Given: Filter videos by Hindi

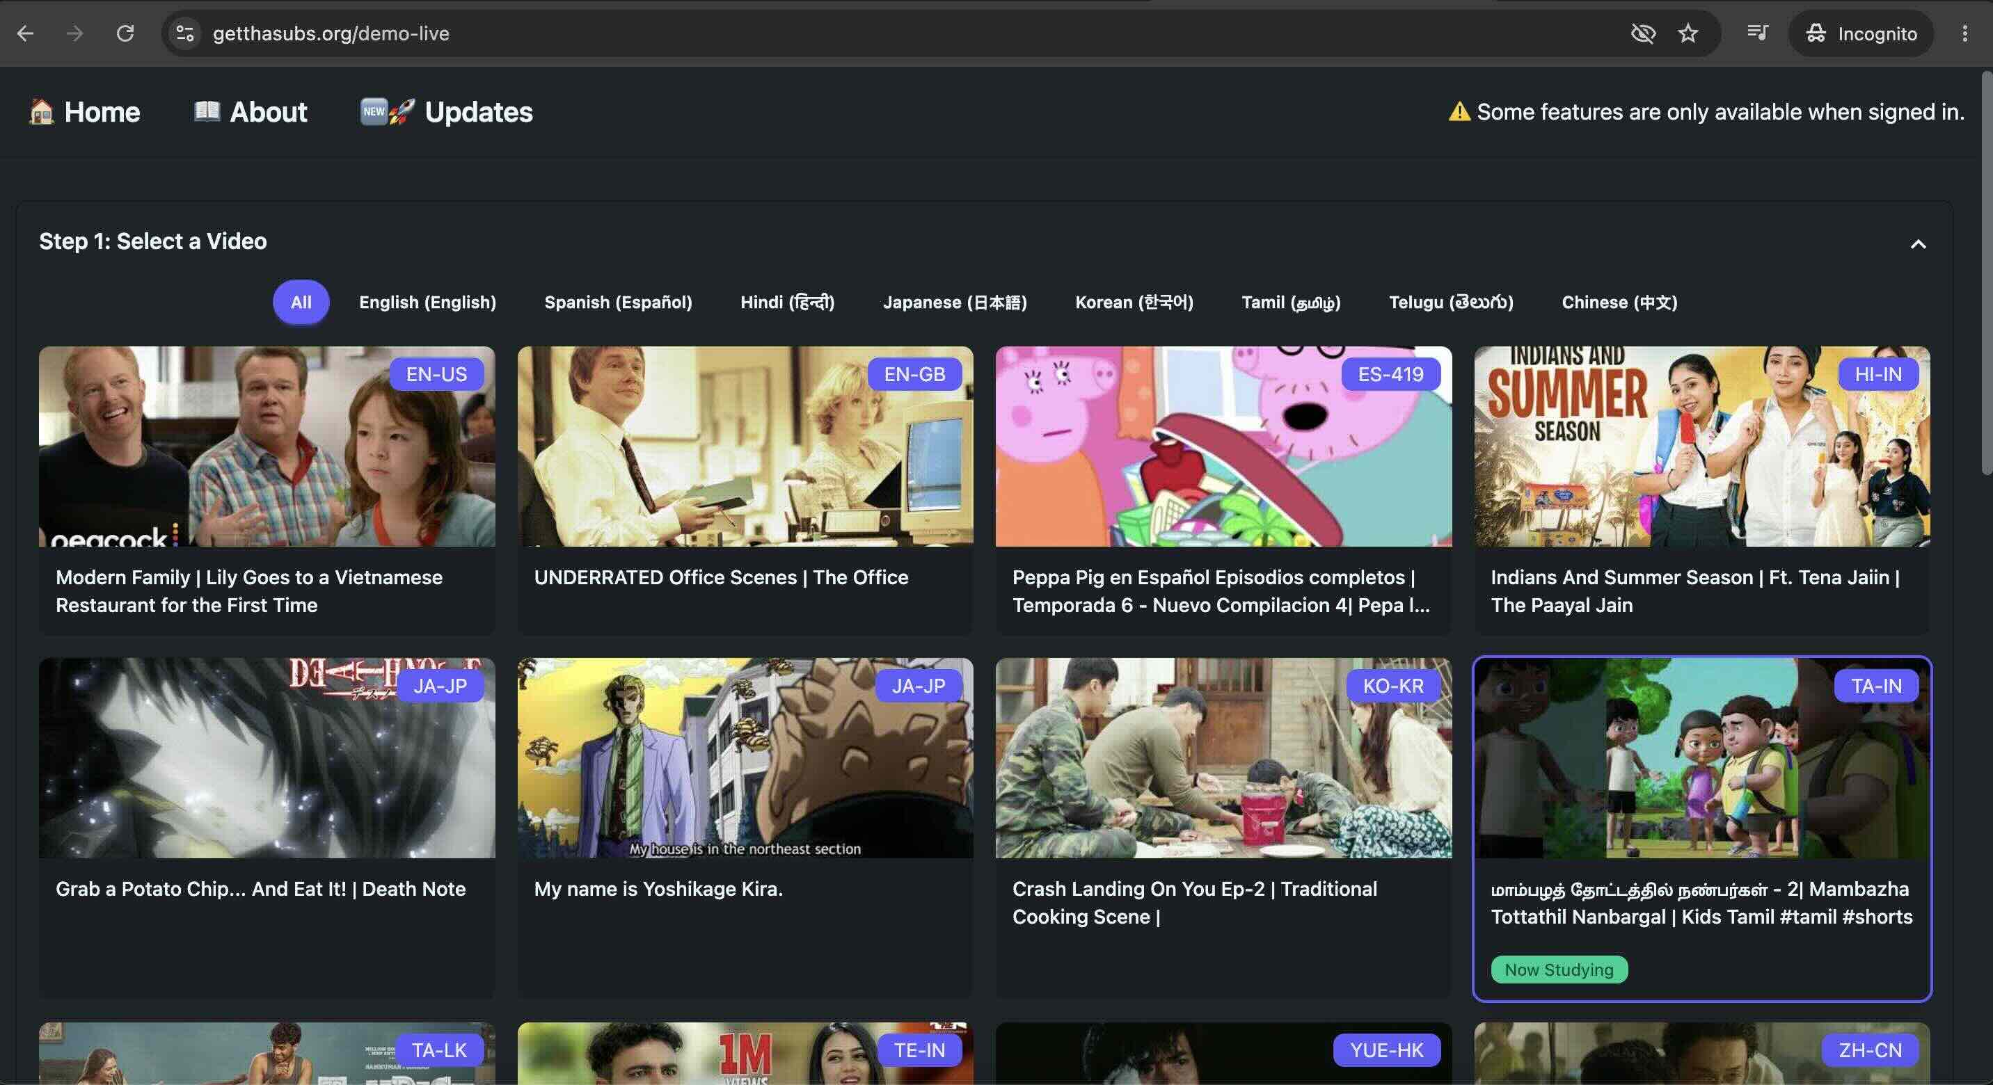Looking at the screenshot, I should pyautogui.click(x=788, y=302).
